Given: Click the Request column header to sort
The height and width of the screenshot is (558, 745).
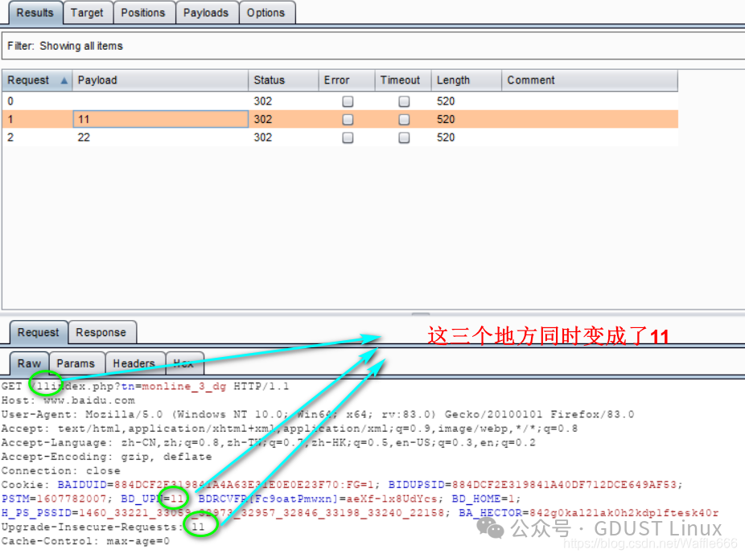Looking at the screenshot, I should (32, 80).
